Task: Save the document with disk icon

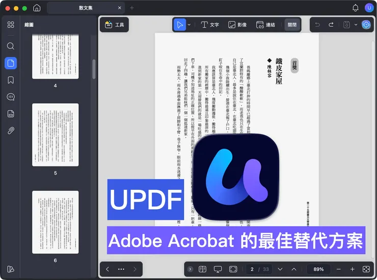Action: coord(346,24)
